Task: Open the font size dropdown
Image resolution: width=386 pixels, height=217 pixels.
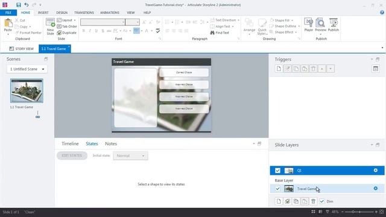Action: click(138, 22)
